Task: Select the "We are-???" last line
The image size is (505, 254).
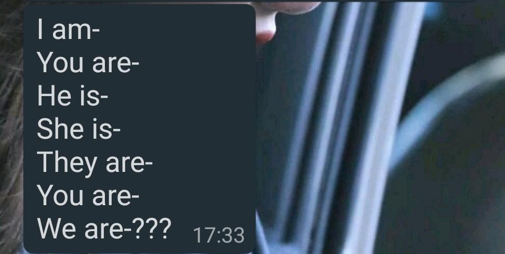Action: pyautogui.click(x=104, y=229)
